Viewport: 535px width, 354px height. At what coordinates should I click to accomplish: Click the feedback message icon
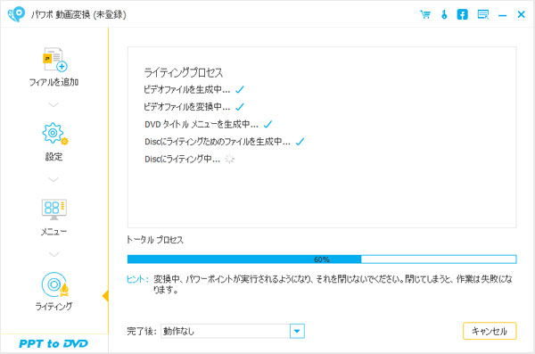tap(482, 14)
